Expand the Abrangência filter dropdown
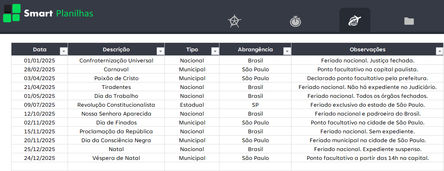This screenshot has height=171, width=444. (287, 51)
